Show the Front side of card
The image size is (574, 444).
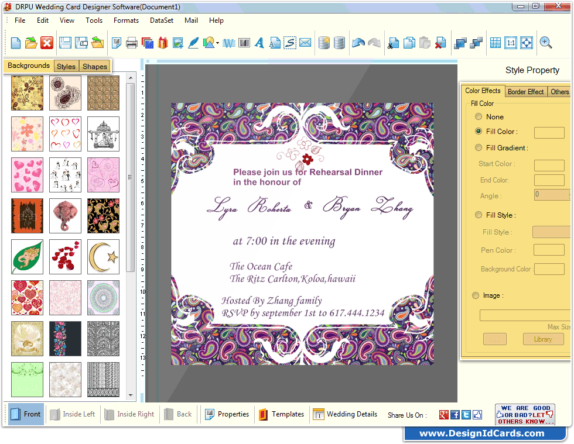(x=26, y=414)
